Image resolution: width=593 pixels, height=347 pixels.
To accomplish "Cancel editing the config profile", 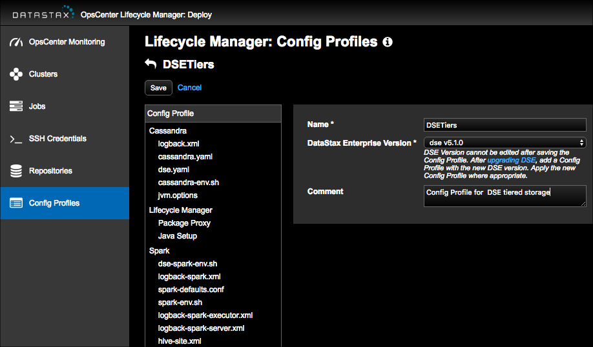I will [189, 88].
